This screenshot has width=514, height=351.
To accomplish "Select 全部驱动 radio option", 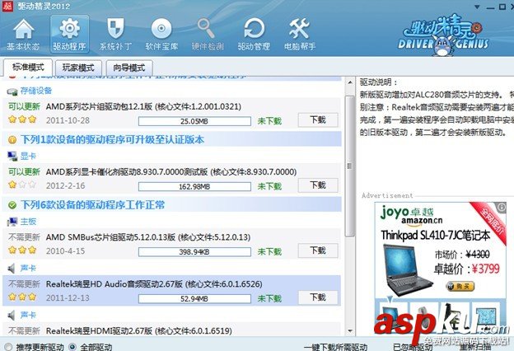I will pyautogui.click(x=72, y=346).
